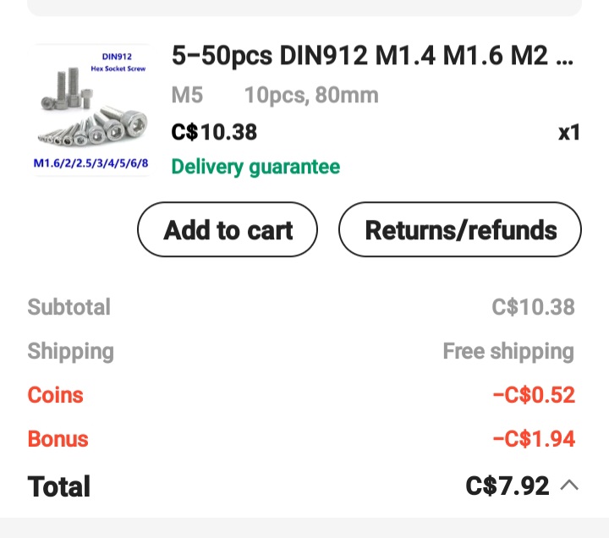
Task: Add the DIN912 screws to cart
Action: point(228,230)
